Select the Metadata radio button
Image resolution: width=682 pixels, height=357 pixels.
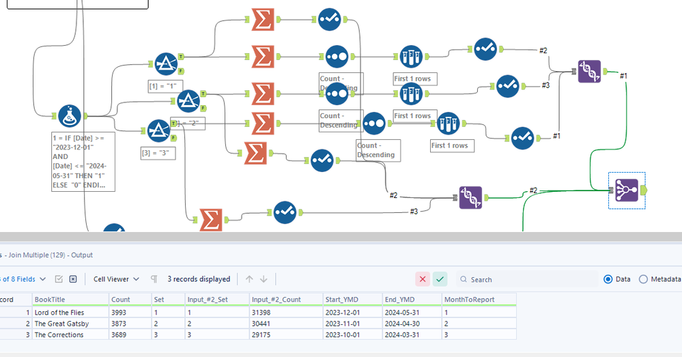tap(643, 279)
